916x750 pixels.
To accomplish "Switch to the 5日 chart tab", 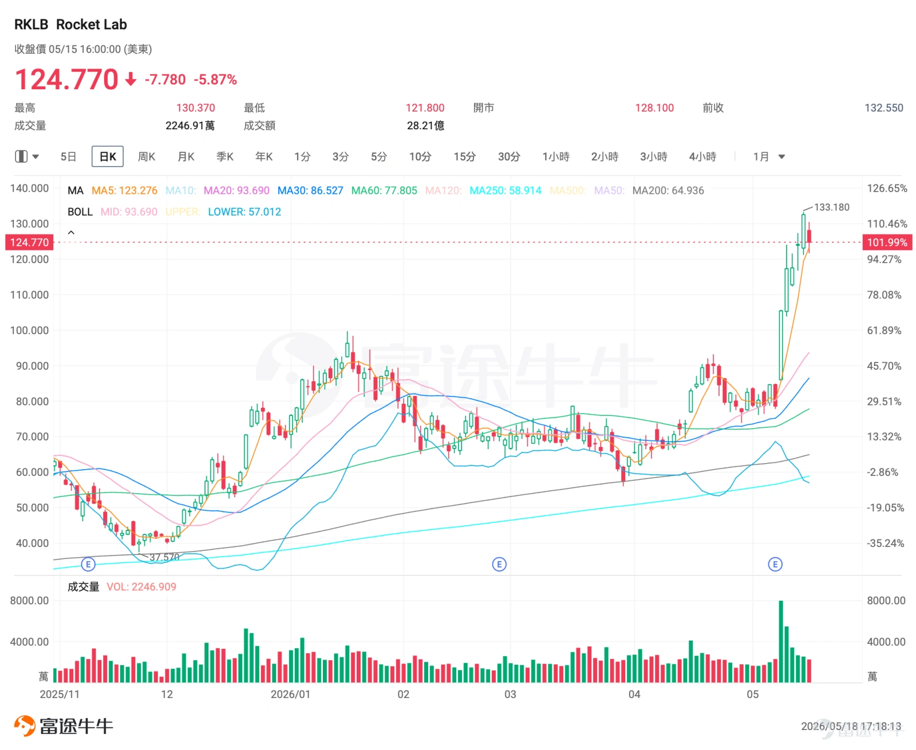I will pos(69,157).
